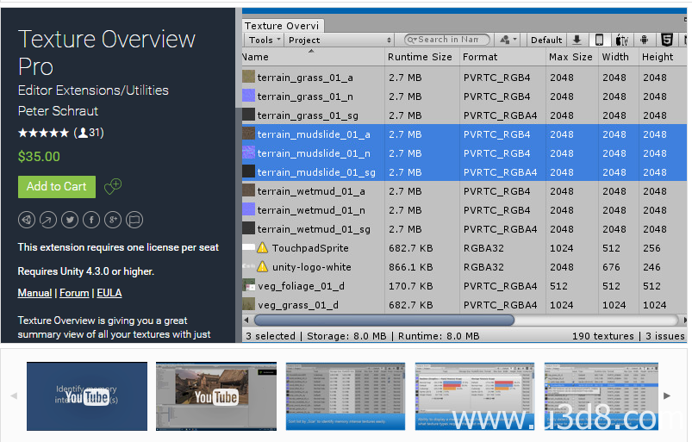
Task: Open the 'Identify memory' YouTube thumbnail
Action: (87, 396)
